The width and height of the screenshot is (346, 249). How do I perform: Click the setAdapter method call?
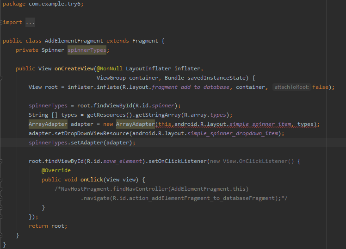[x=87, y=143]
